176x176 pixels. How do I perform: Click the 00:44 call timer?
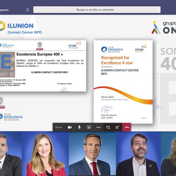pyautogui.click(x=59, y=128)
